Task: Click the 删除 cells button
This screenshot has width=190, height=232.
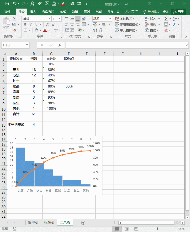Action: pyautogui.click(x=152, y=24)
